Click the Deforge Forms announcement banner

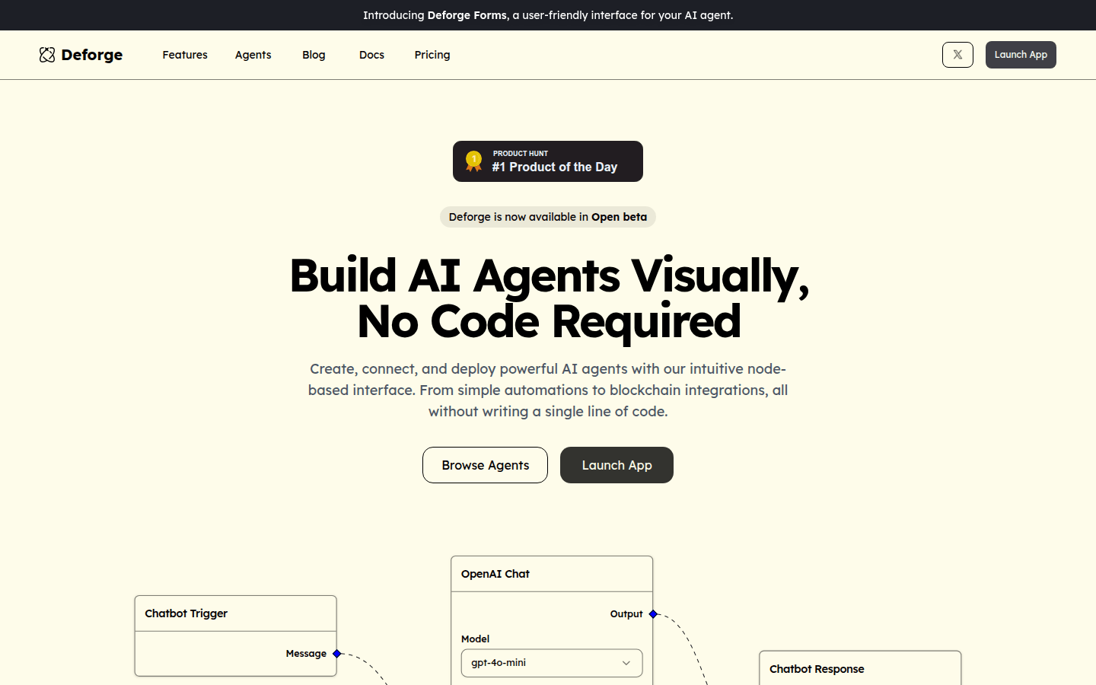click(x=548, y=15)
